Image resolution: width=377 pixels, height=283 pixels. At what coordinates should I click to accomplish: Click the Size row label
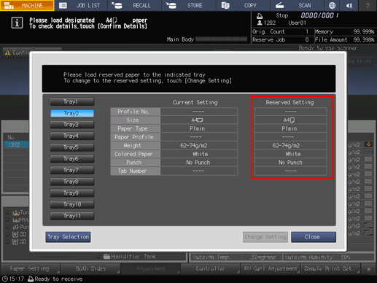[136, 120]
